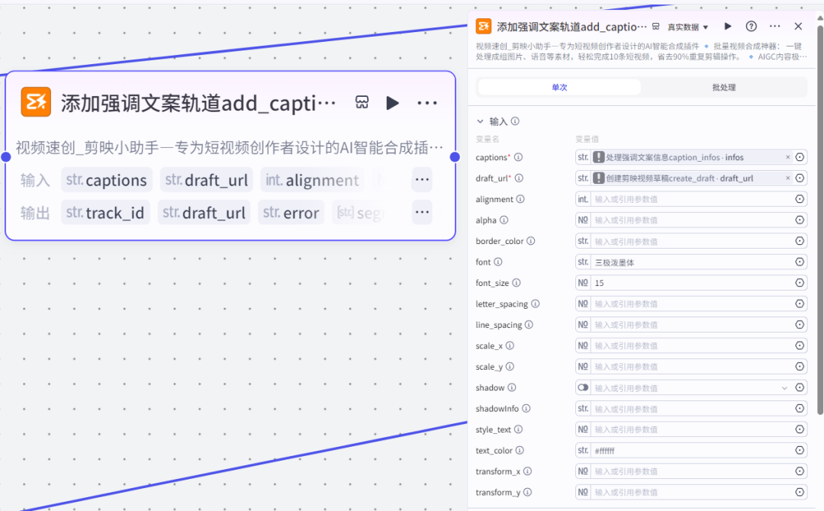Open the canvas node's three-dot menu
The height and width of the screenshot is (511, 824).
[426, 103]
